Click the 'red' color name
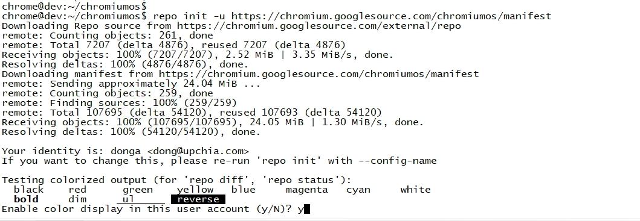This screenshot has width=640, height=221. 77,190
